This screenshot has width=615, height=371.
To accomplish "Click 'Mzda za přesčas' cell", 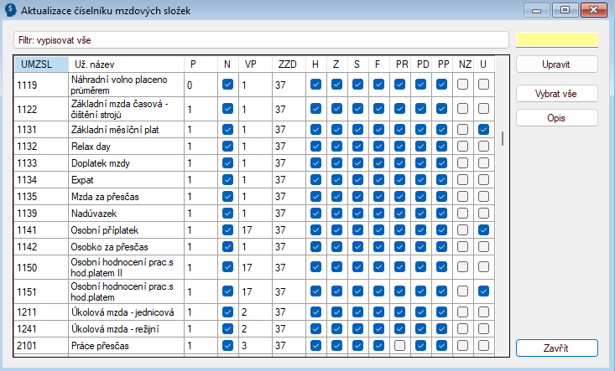I will point(126,197).
